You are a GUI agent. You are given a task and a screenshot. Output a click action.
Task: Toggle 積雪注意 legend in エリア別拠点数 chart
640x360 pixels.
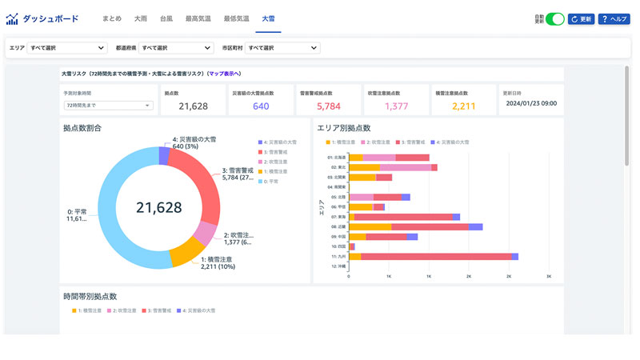[329, 142]
